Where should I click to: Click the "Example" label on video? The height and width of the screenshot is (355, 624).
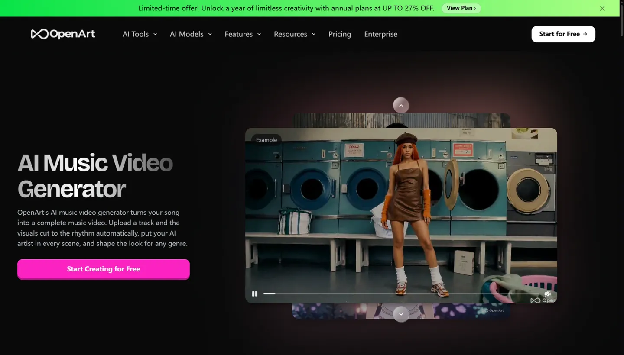[x=266, y=140]
